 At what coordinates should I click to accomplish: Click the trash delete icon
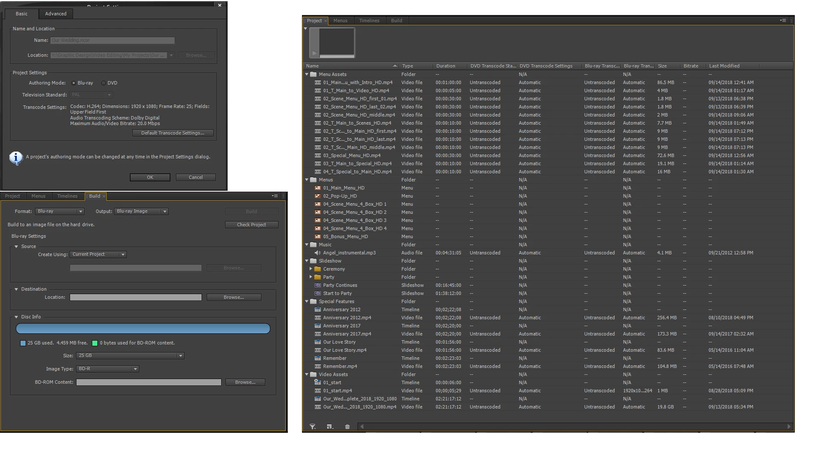[347, 426]
